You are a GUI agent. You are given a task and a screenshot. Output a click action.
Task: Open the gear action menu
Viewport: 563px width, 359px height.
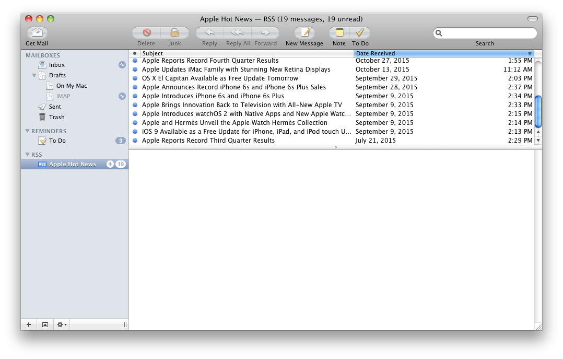[62, 325]
